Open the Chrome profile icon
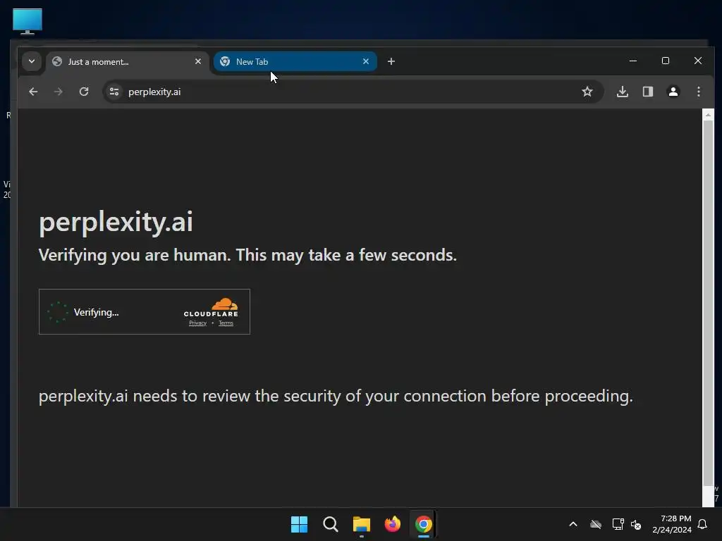 [x=673, y=92]
